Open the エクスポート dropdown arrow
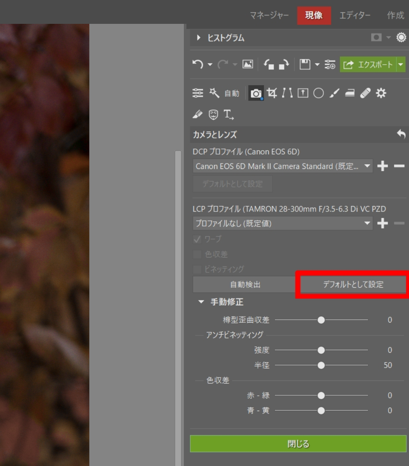 (x=400, y=65)
